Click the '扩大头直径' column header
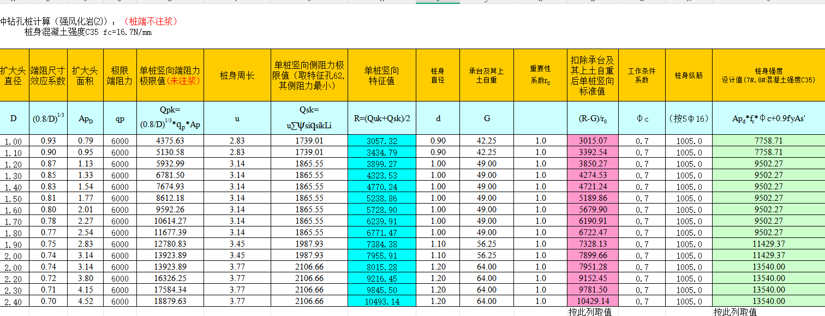825x316 pixels. click(14, 75)
